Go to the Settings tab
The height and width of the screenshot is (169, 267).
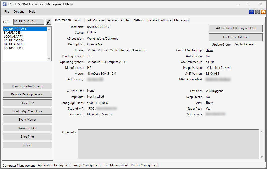coord(139,20)
